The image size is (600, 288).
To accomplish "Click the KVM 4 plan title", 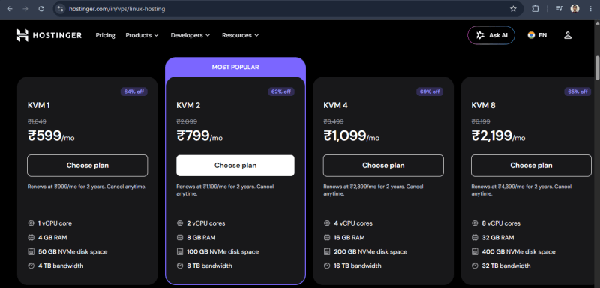I will 335,105.
